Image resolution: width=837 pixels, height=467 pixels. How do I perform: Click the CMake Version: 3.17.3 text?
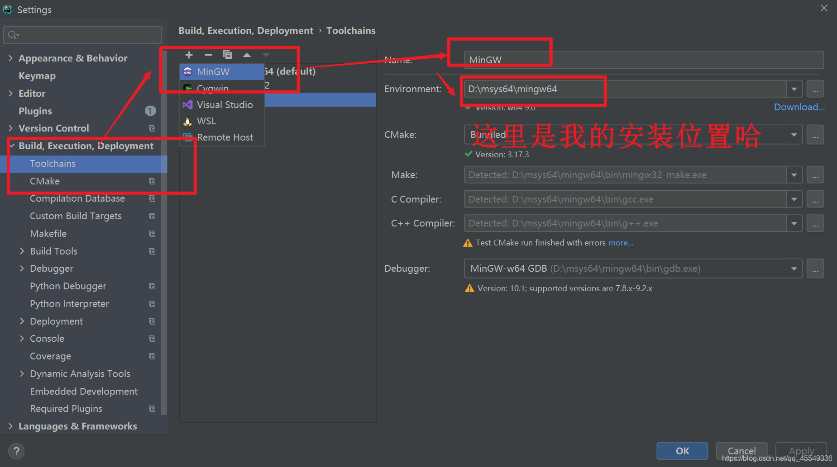pos(502,155)
